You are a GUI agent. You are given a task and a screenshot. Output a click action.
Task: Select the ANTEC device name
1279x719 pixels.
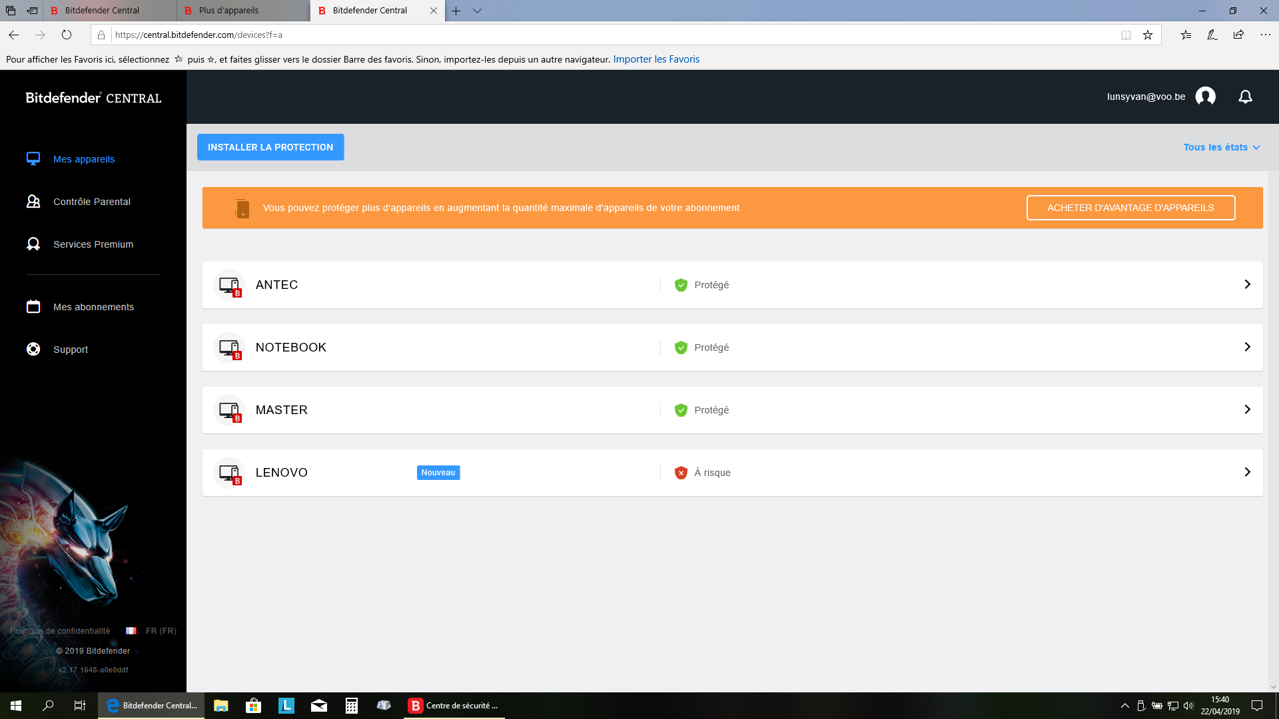276,285
